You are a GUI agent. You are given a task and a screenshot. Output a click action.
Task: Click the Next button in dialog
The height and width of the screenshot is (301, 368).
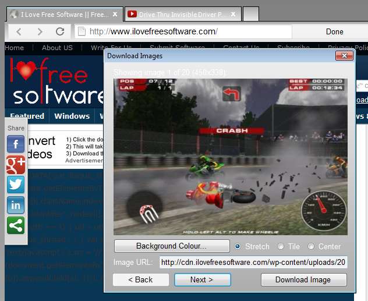click(x=202, y=279)
